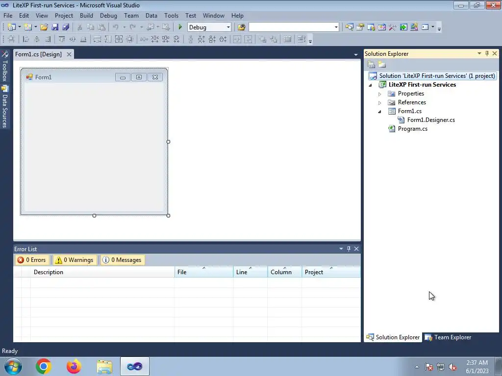Click the Add New Item icon
The height and width of the screenshot is (376, 502).
coord(28,27)
